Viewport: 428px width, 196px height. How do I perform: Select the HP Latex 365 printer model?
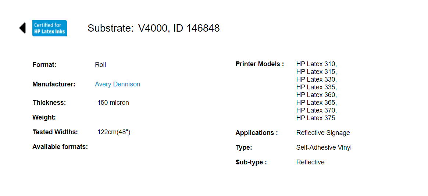click(x=317, y=103)
